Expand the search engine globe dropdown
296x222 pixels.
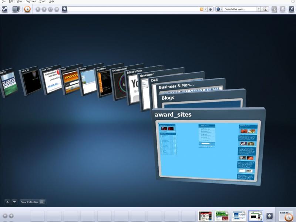click(x=219, y=9)
